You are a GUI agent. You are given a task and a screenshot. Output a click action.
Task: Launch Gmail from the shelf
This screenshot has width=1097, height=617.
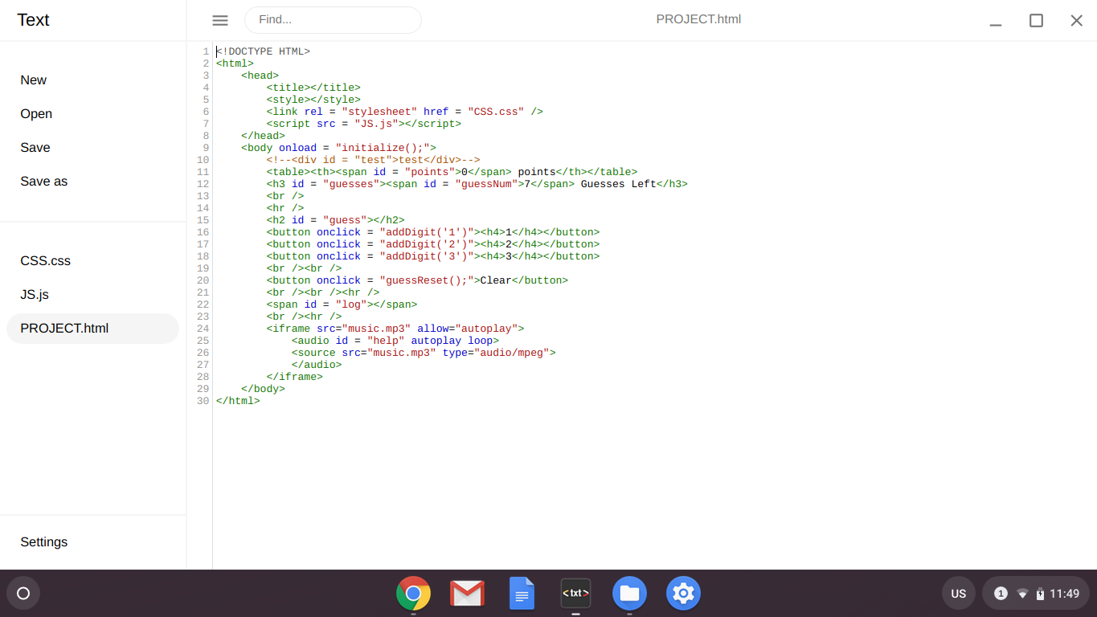[x=467, y=594]
